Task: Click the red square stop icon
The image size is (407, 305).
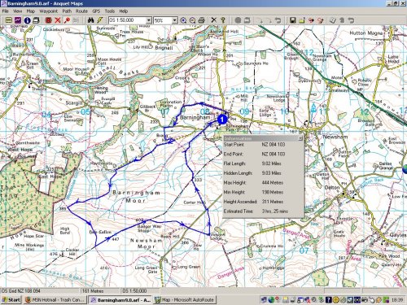Action: tap(49, 20)
